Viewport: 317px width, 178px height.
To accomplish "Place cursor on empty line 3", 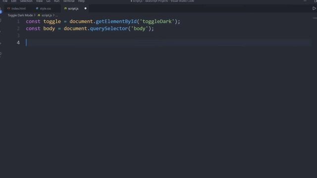I will click(x=168, y=36).
